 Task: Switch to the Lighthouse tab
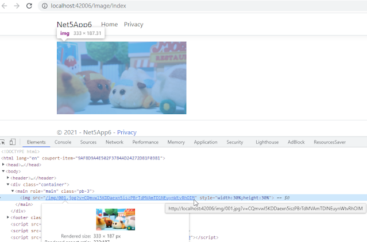pos(267,142)
